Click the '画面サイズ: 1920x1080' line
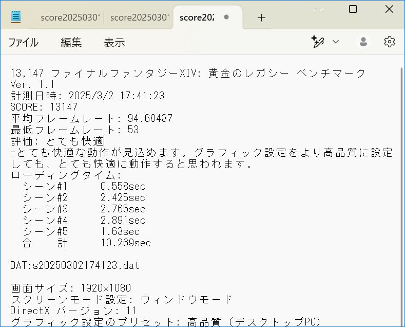 click(x=71, y=288)
